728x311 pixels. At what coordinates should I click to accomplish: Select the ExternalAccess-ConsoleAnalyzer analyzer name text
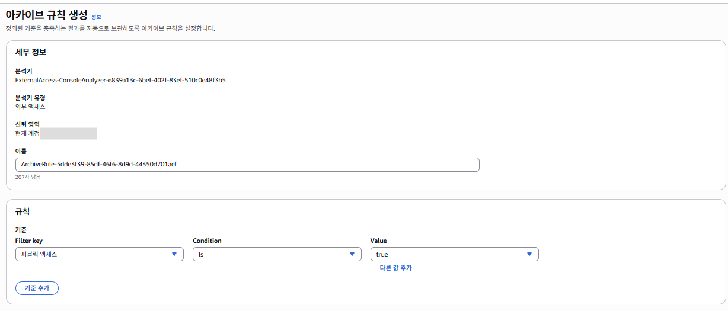coord(120,80)
